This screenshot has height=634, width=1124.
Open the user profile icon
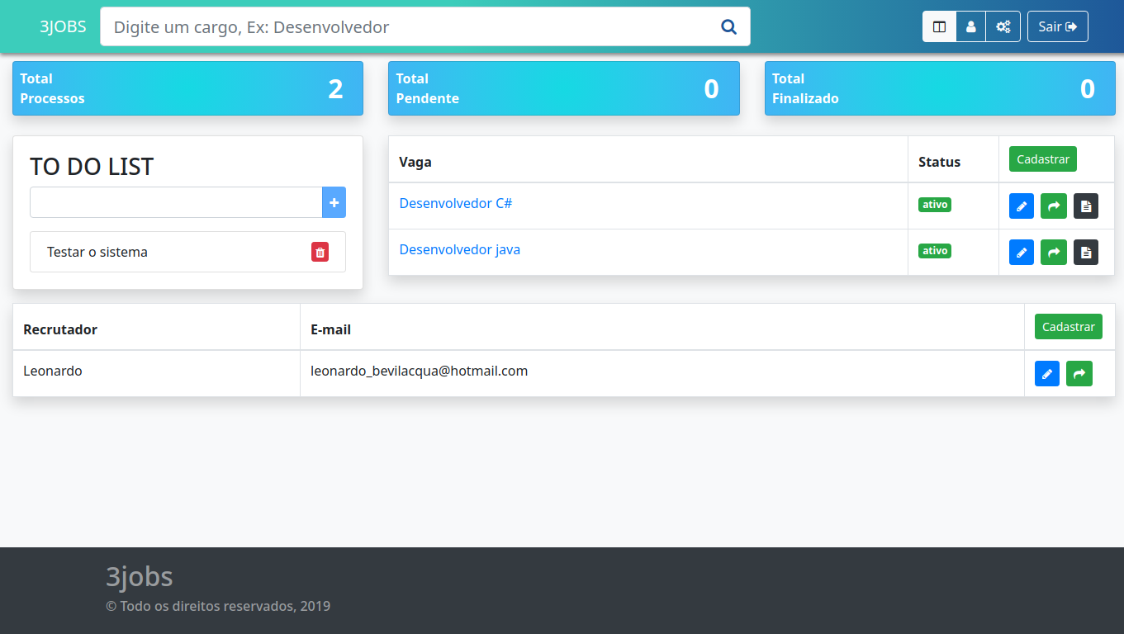pyautogui.click(x=970, y=26)
